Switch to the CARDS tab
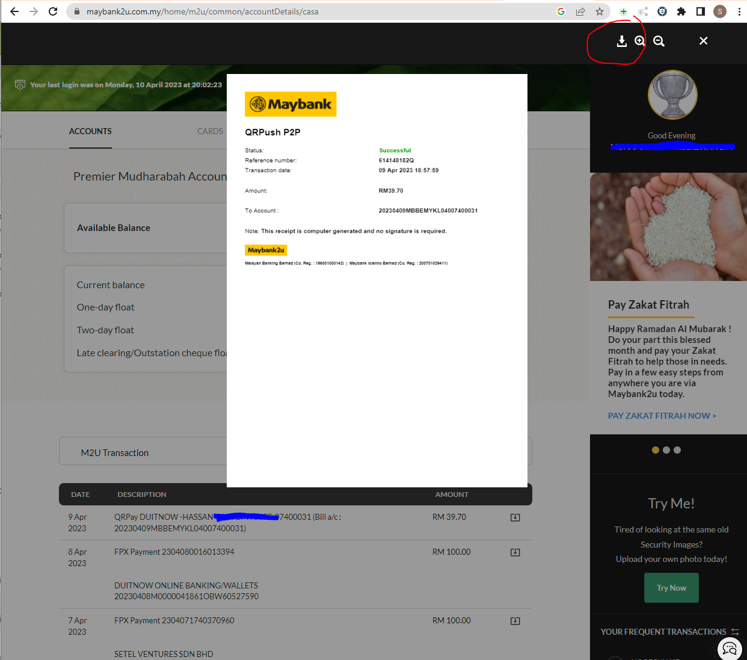This screenshot has height=660, width=747. pyautogui.click(x=210, y=131)
